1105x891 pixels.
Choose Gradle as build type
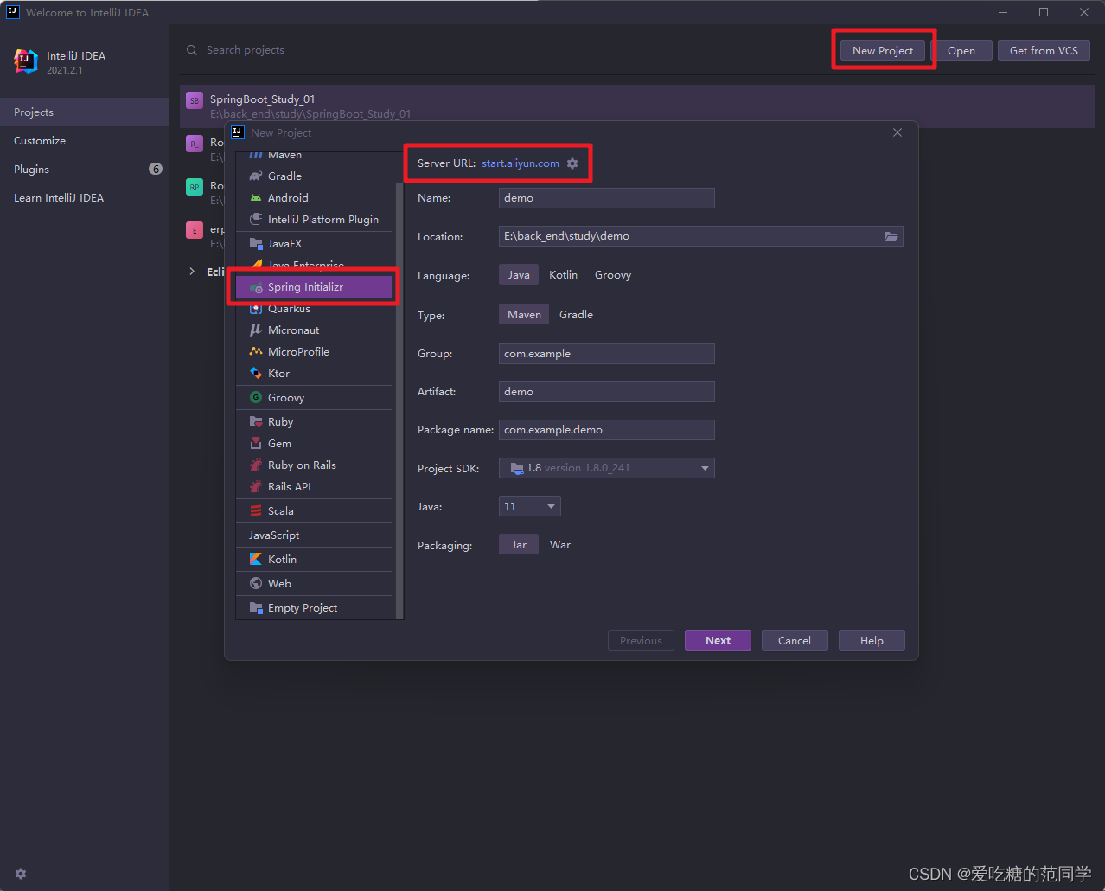[x=576, y=315]
